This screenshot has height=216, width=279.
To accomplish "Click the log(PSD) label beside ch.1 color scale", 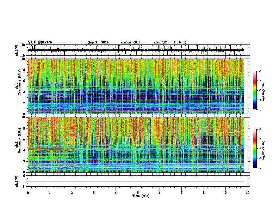I will (264, 92).
